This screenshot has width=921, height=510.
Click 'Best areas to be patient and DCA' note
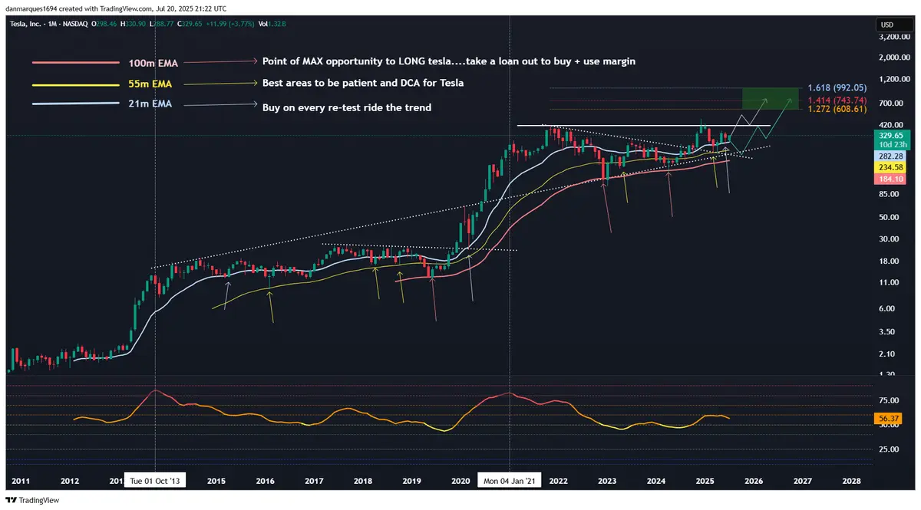[x=363, y=82]
